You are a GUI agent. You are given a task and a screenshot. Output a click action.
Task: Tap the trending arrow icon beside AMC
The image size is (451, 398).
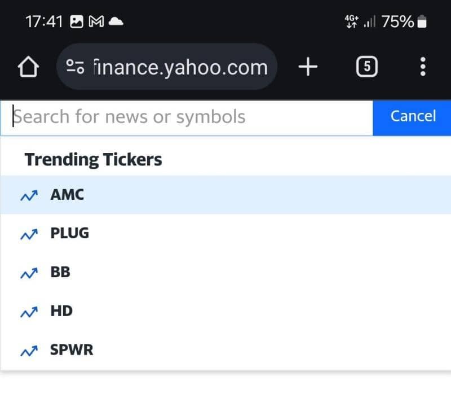[x=29, y=195]
